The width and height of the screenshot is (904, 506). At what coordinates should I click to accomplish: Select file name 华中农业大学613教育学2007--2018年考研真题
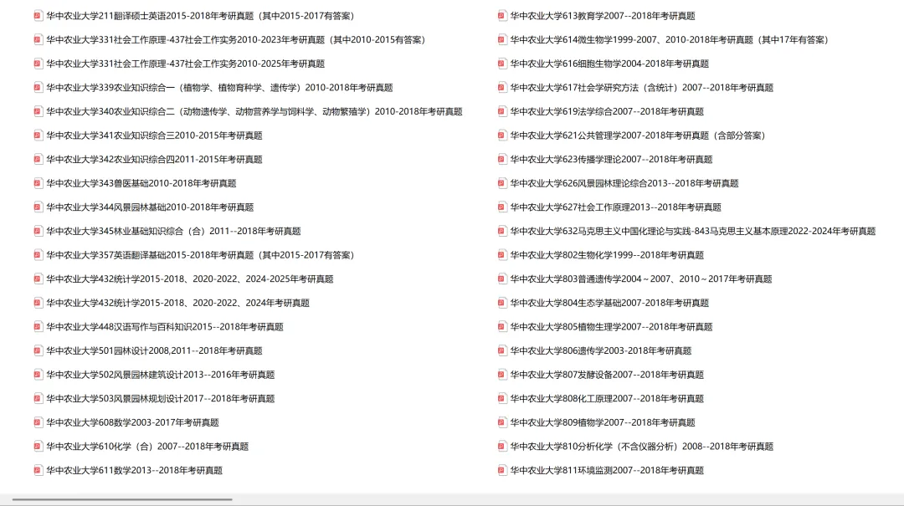pyautogui.click(x=603, y=16)
